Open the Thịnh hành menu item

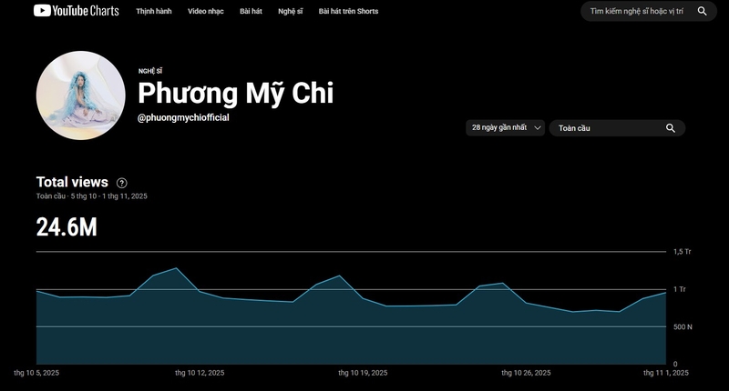tap(154, 11)
